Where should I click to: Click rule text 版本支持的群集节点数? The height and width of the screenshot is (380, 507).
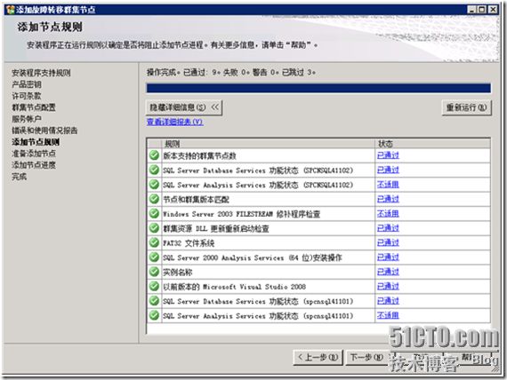tap(199, 156)
